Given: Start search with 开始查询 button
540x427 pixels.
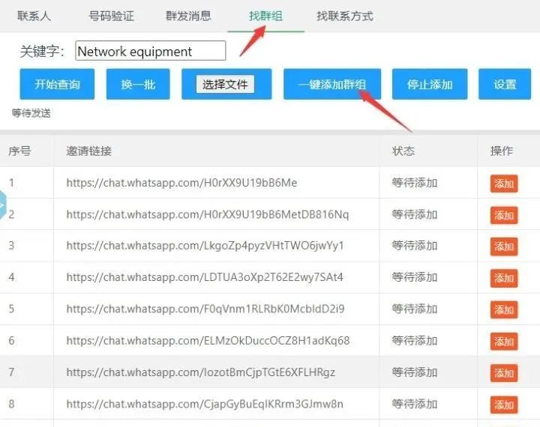Looking at the screenshot, I should pyautogui.click(x=57, y=85).
